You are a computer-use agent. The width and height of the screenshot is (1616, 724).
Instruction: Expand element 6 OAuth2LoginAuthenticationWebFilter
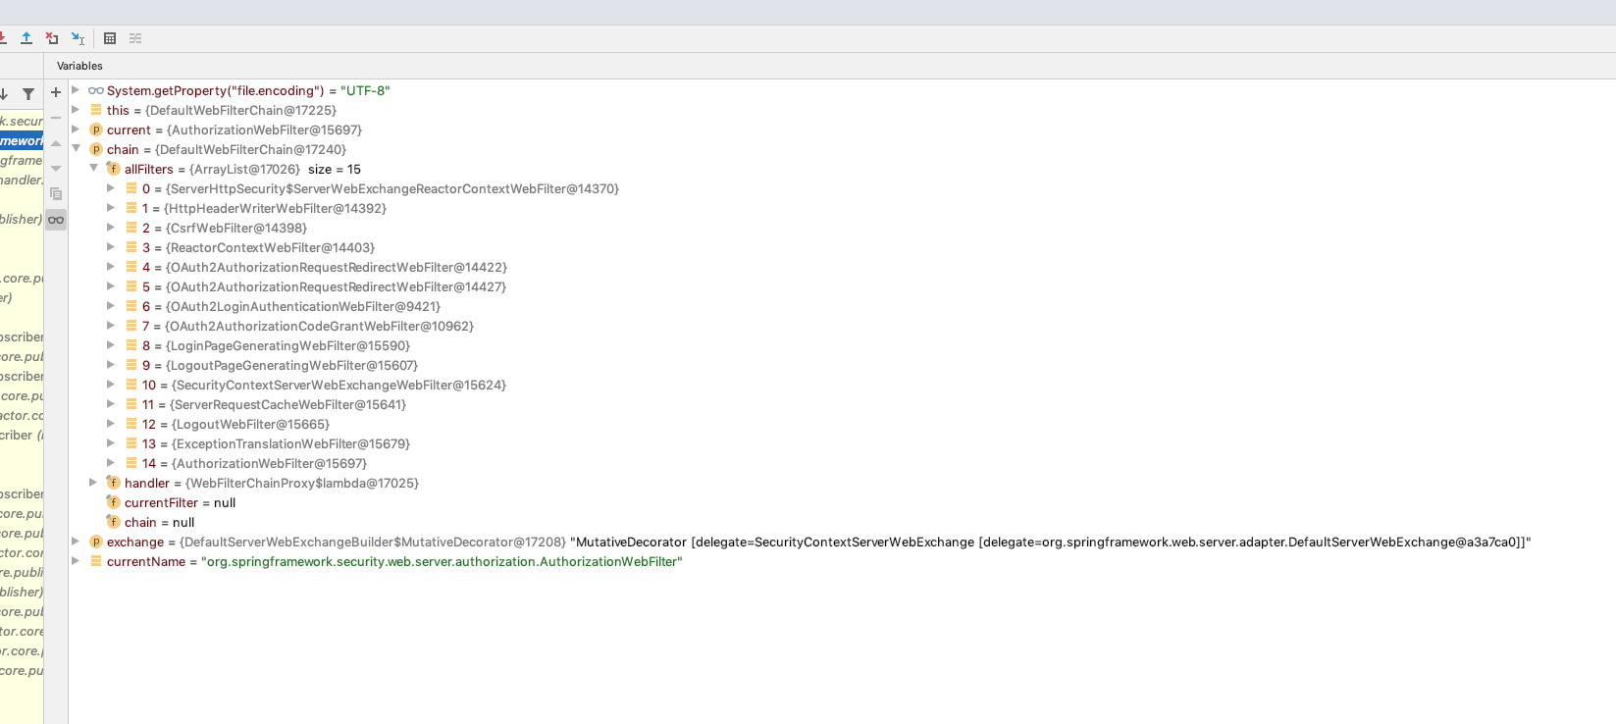click(111, 305)
